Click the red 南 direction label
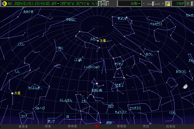The width and height of the screenshot is (194, 129). [97, 127]
